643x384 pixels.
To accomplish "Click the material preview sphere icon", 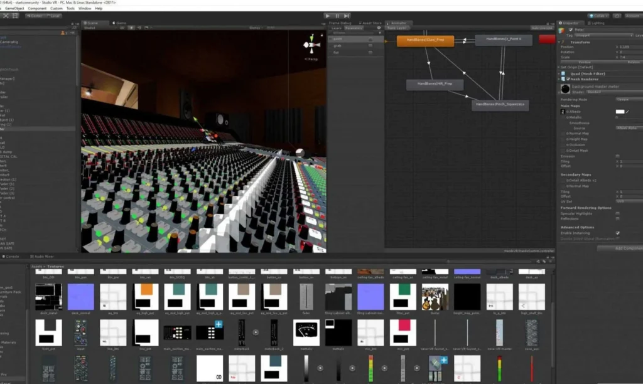I will tap(565, 89).
